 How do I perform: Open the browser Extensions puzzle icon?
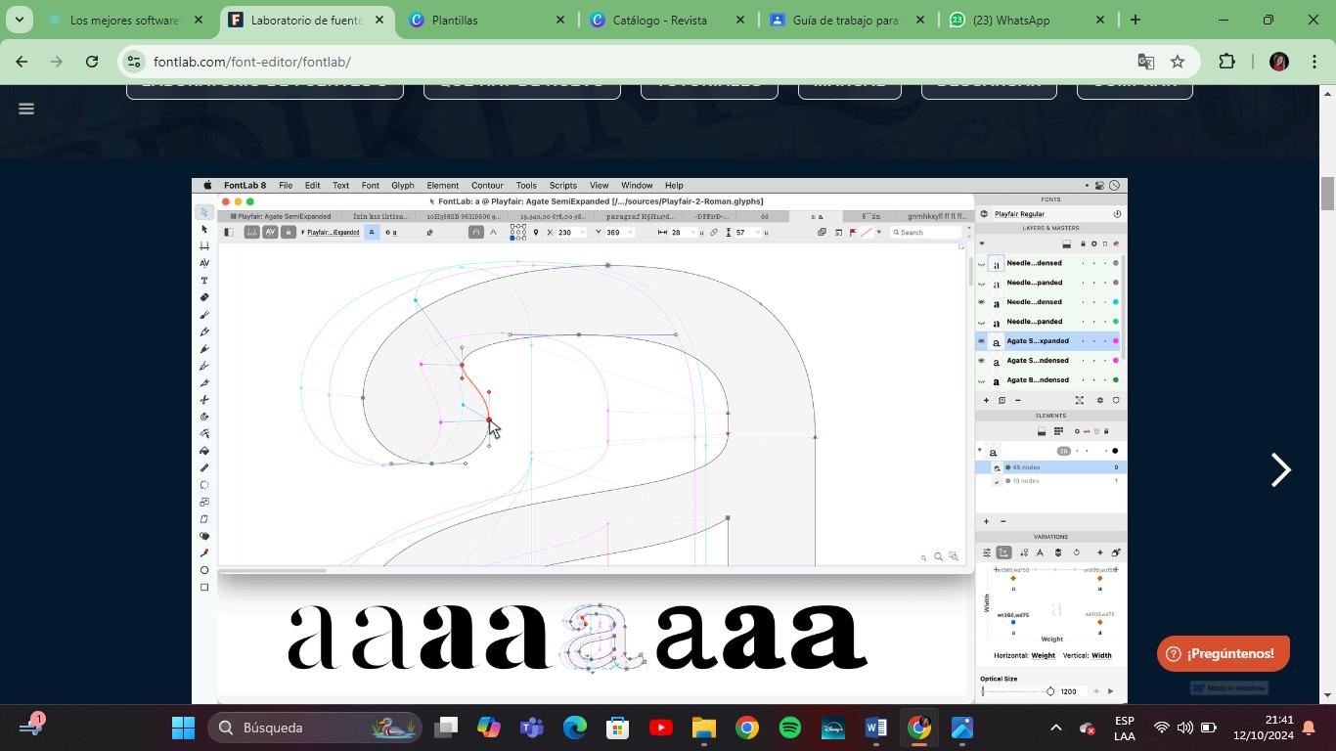[x=1226, y=62]
